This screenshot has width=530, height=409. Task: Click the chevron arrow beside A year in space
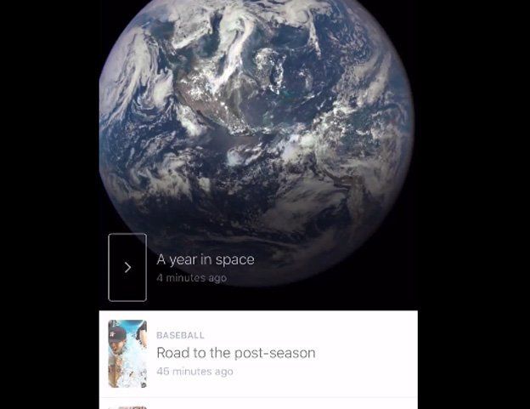tap(127, 267)
